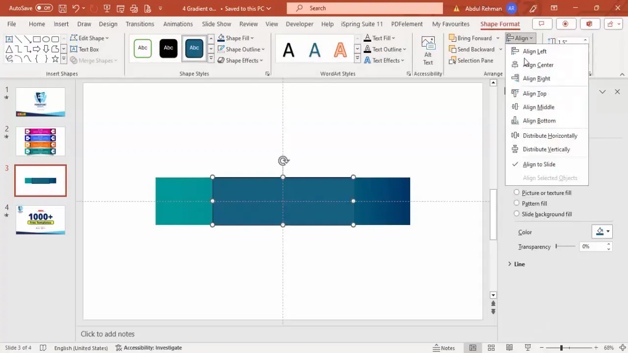The image size is (628, 353).
Task: Choose Distribute Horizontally from menu
Action: [547, 136]
